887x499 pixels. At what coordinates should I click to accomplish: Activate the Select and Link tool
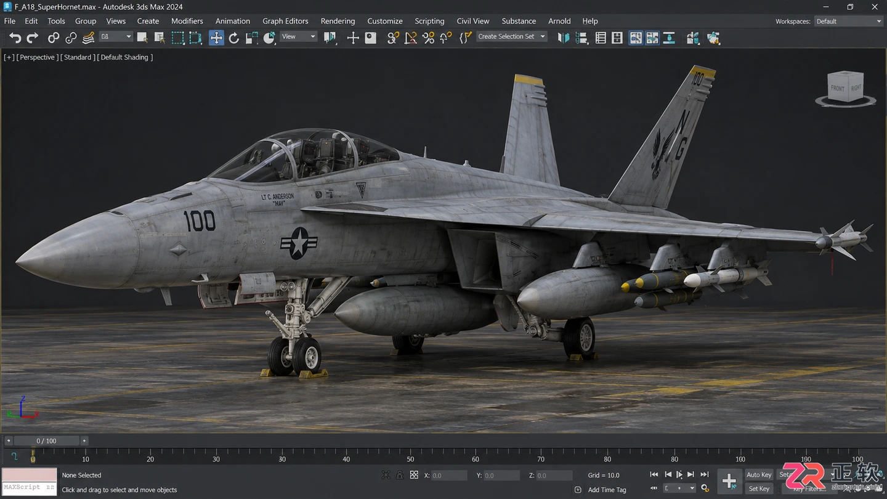[54, 38]
